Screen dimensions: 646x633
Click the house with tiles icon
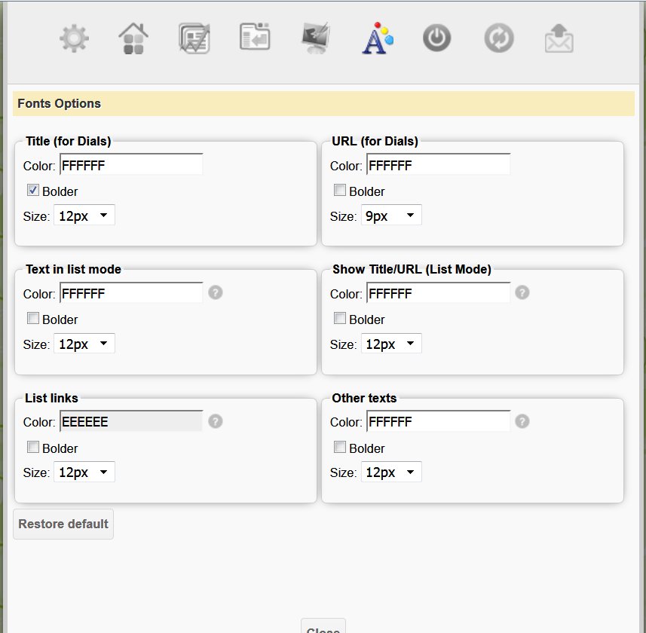pos(133,38)
